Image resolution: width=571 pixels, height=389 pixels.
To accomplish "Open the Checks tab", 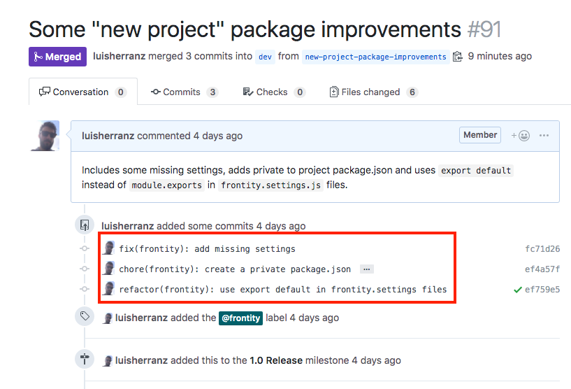I will pyautogui.click(x=273, y=92).
